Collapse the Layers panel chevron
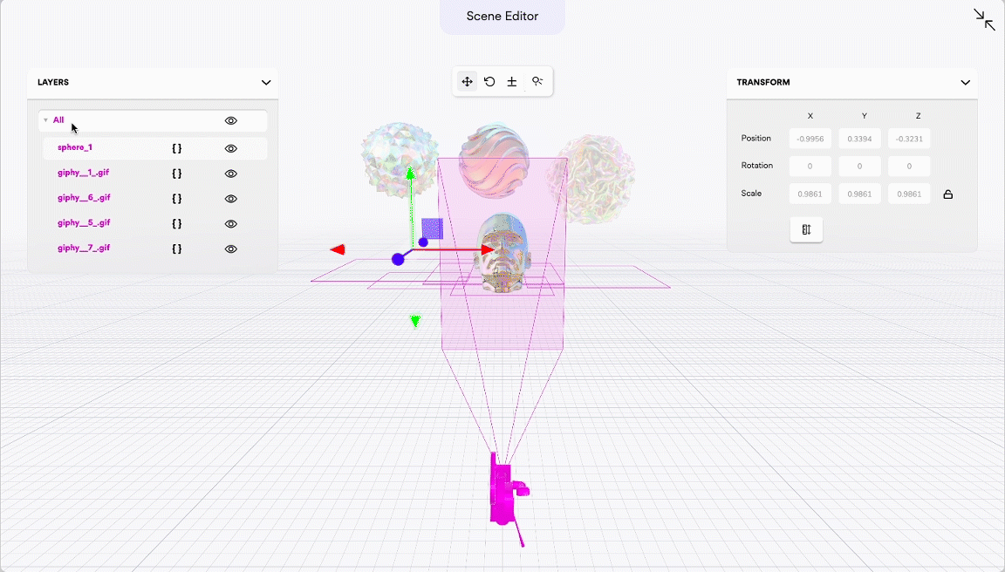Viewport: 1005px width, 572px height. pos(266,83)
